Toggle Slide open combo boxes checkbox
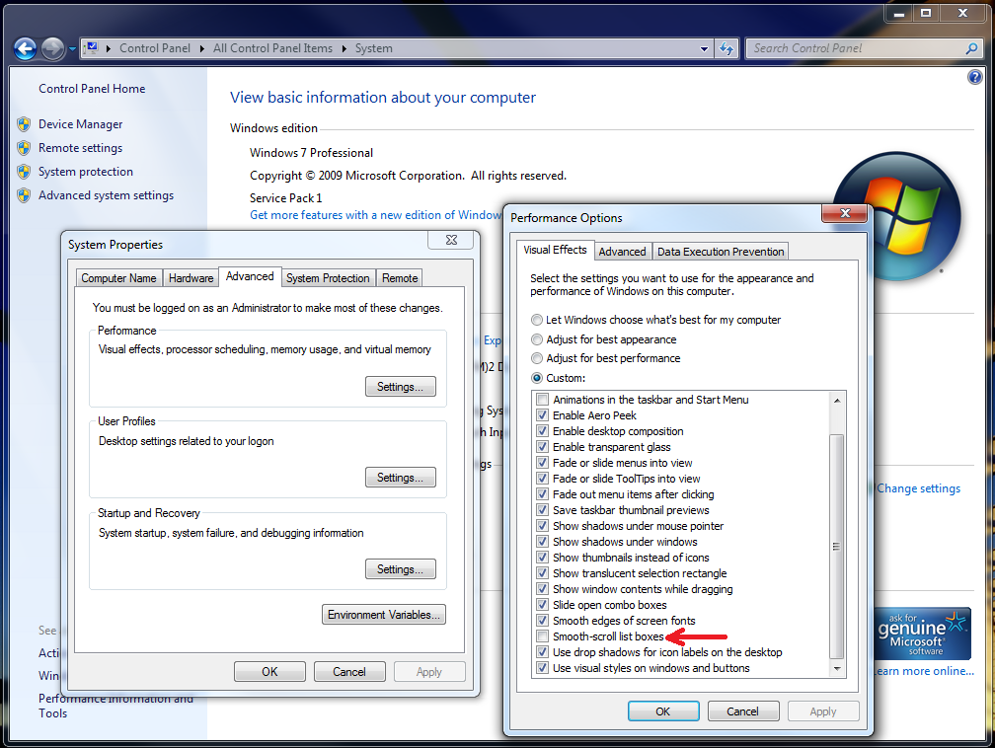Image resolution: width=995 pixels, height=748 pixels. coord(543,605)
